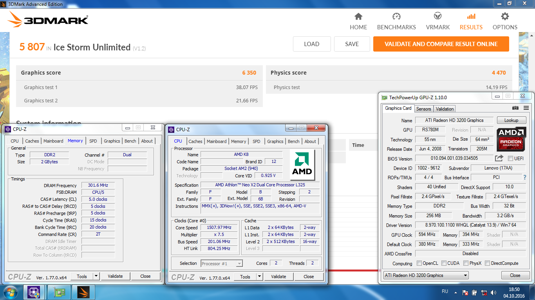The height and width of the screenshot is (300, 535).
Task: Open the Processor #1 selection dropdown
Action: [222, 264]
